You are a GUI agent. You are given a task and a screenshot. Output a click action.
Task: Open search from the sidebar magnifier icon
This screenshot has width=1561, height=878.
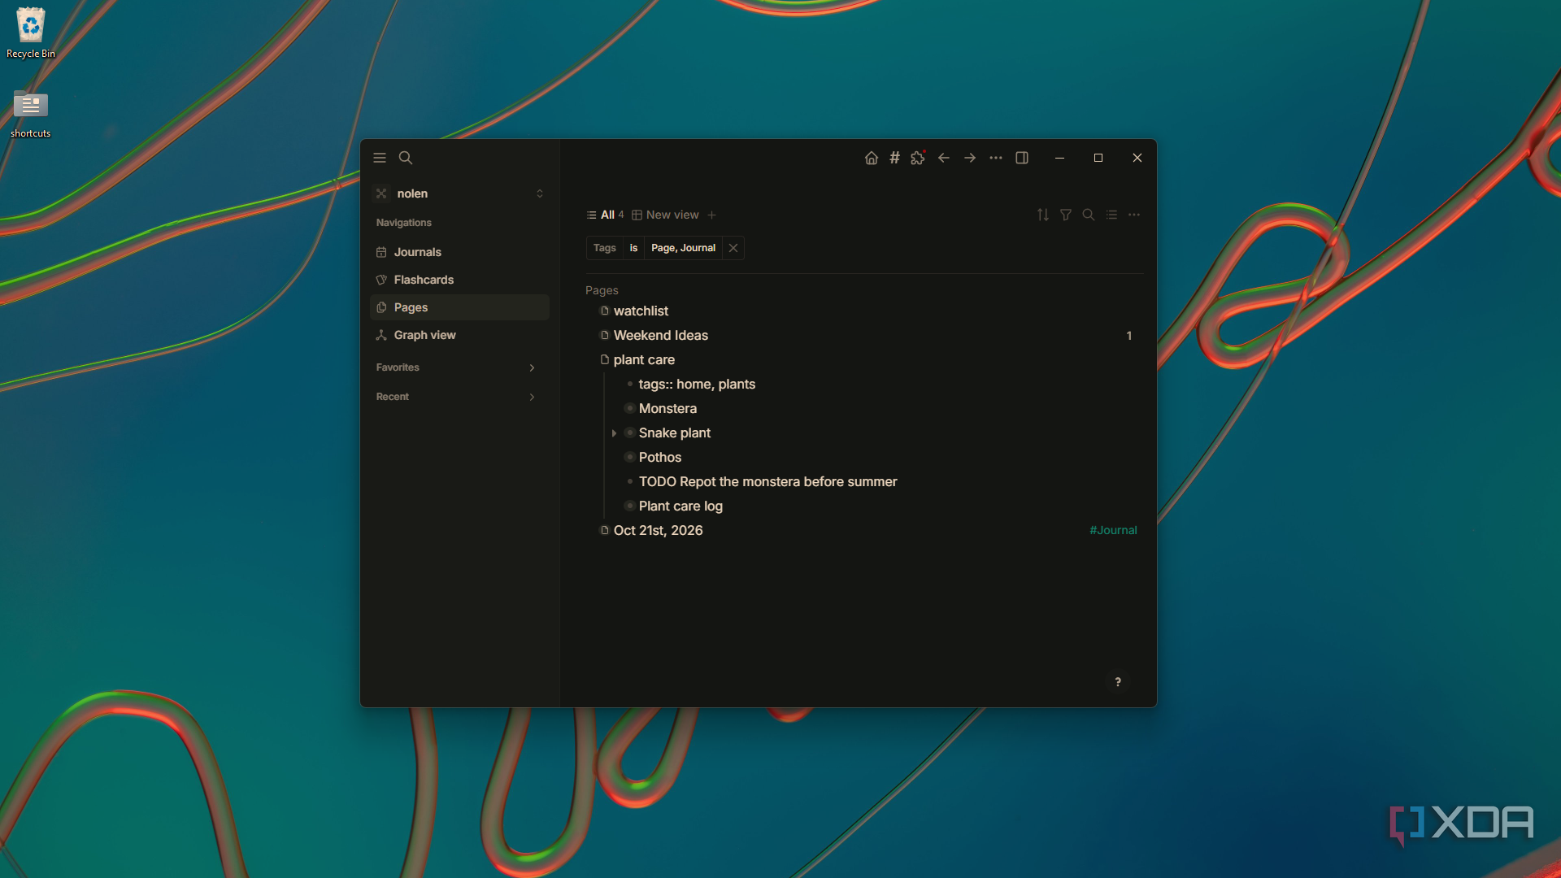coord(406,158)
